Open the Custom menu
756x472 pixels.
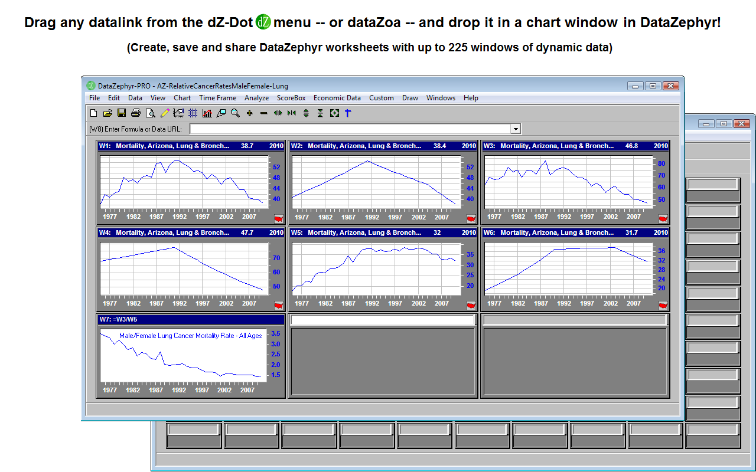coord(382,98)
